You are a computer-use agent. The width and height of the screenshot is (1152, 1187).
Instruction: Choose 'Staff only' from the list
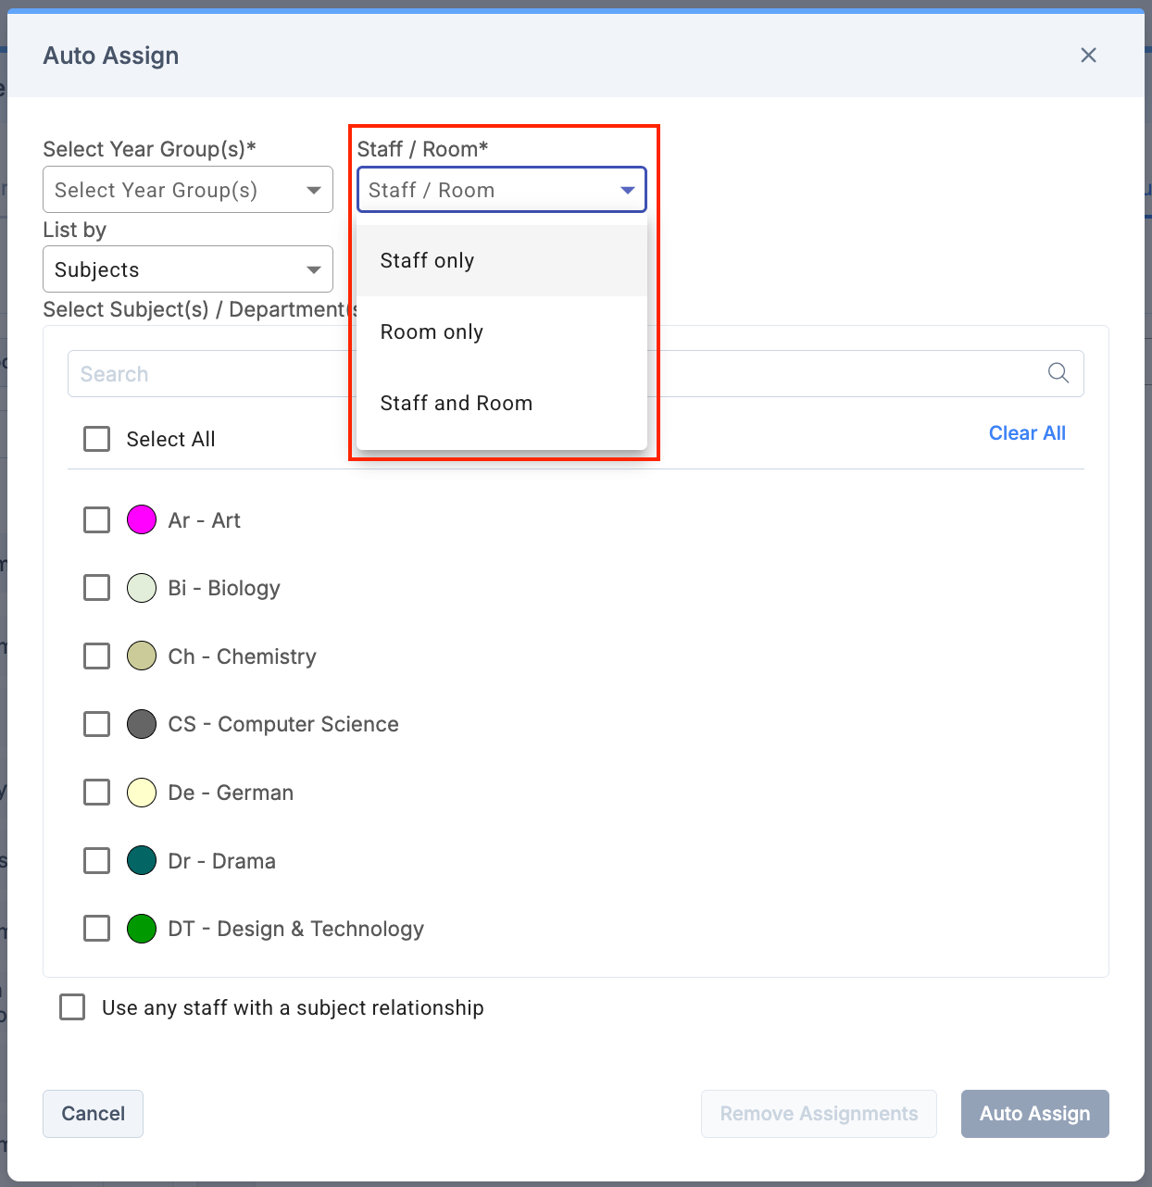click(x=427, y=261)
